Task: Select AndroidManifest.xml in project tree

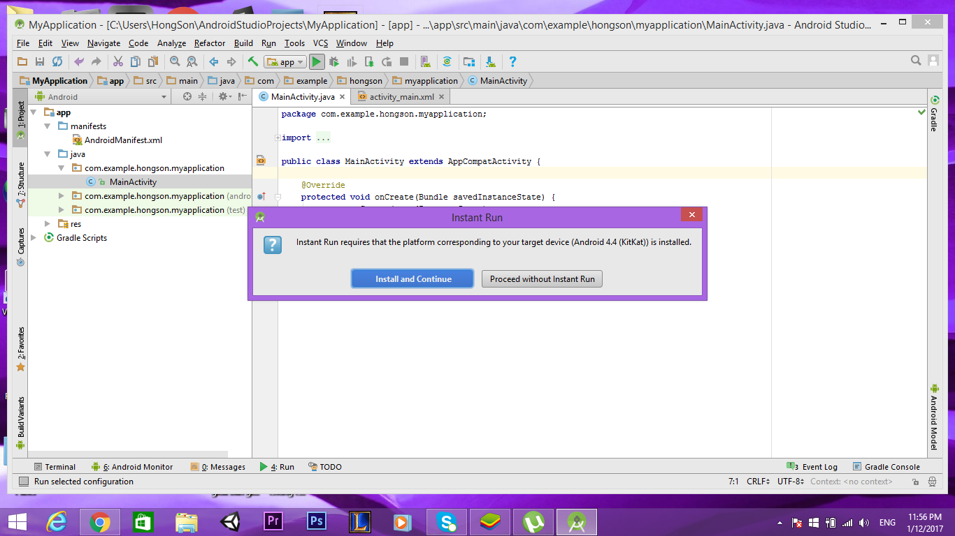Action: pyautogui.click(x=117, y=140)
